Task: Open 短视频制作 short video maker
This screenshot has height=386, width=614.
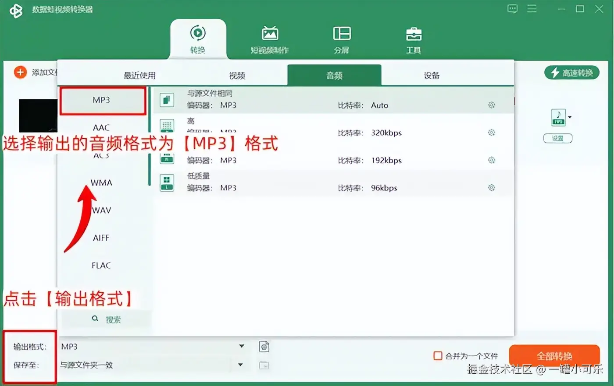Action: click(x=270, y=34)
